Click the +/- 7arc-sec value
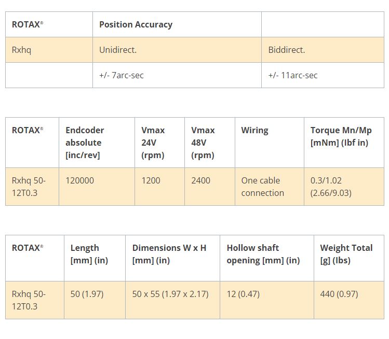 pyautogui.click(x=121, y=75)
